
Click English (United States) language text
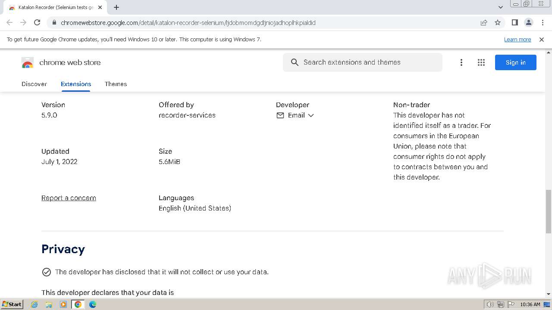point(195,208)
